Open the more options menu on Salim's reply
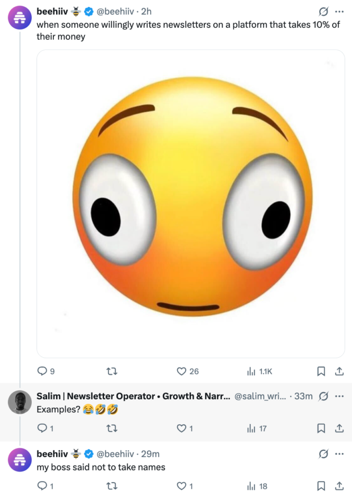 pos(340,396)
